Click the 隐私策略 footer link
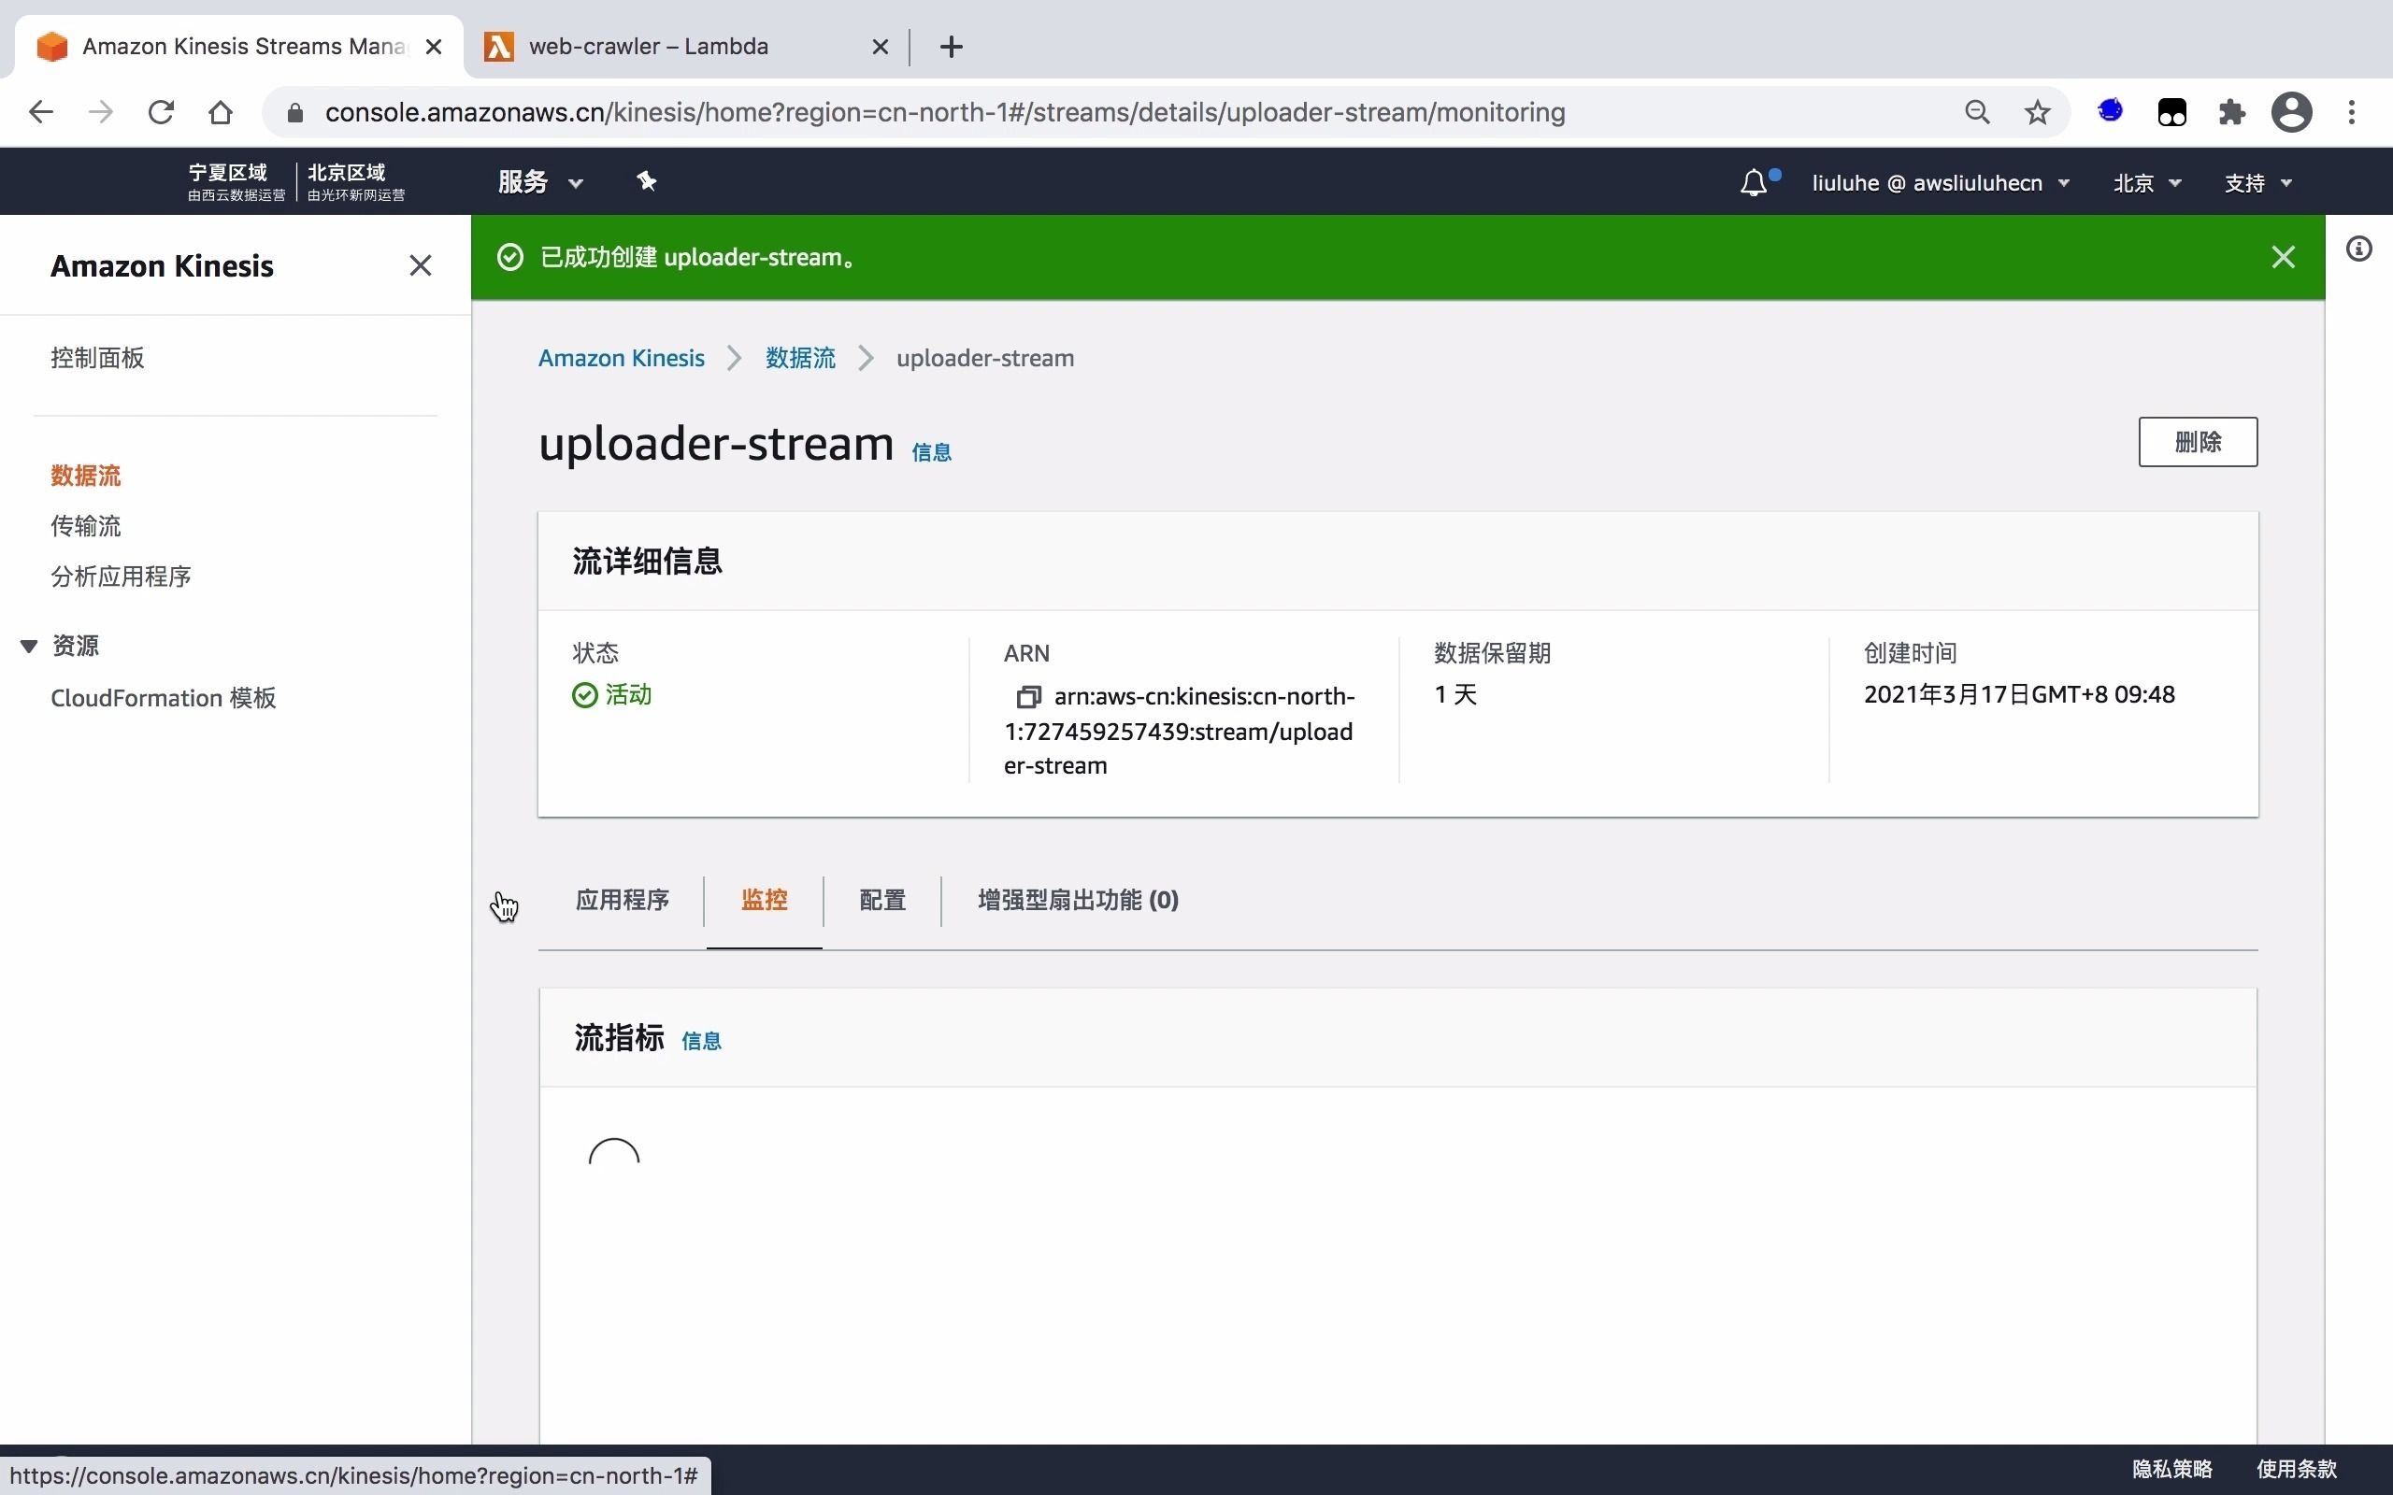 pos(2171,1469)
